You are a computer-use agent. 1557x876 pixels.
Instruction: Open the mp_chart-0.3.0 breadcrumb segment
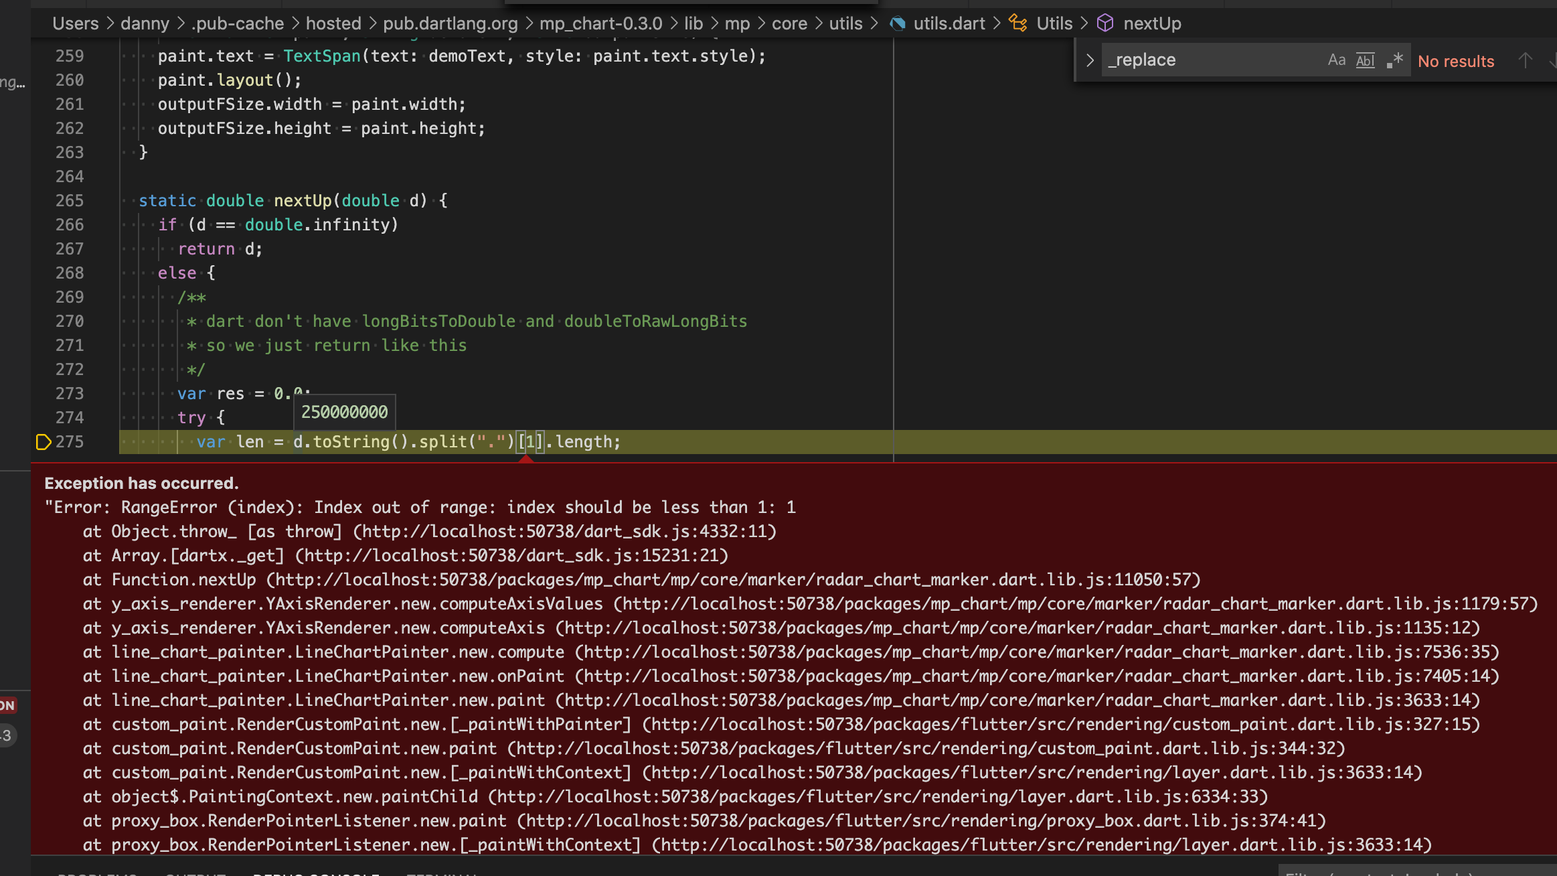click(x=601, y=23)
